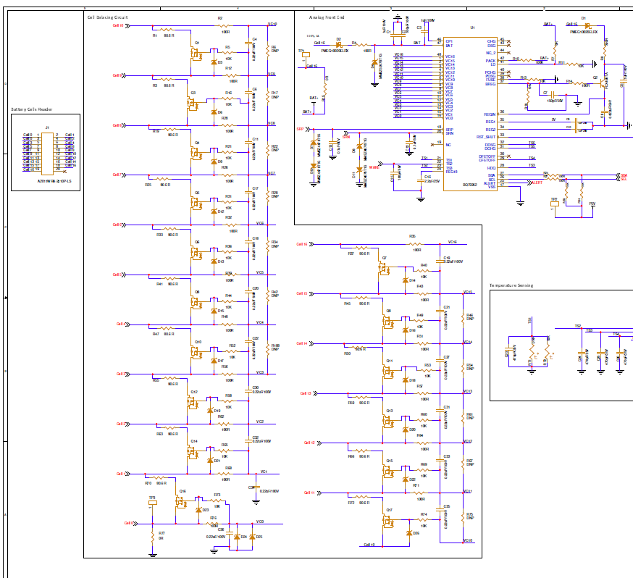Image resolution: width=633 pixels, height=578 pixels.
Task: Click the P5V power label
Action: [x=592, y=204]
